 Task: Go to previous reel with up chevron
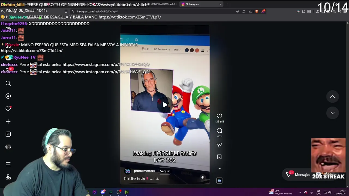(333, 97)
